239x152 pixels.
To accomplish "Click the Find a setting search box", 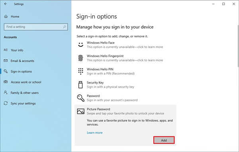I will click(36, 27).
